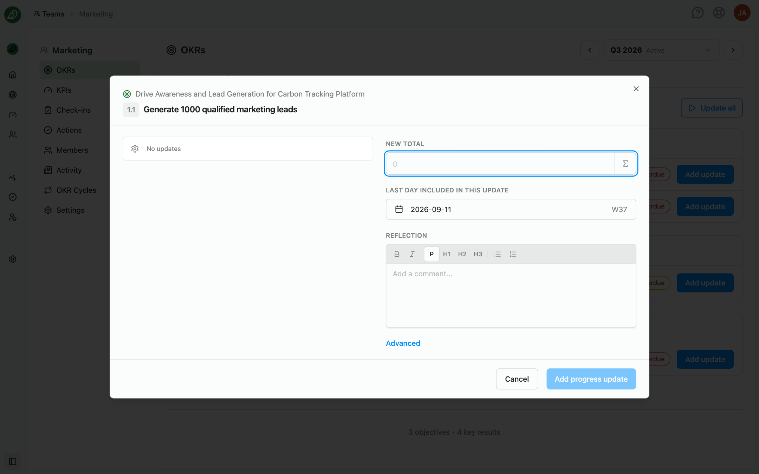
Task: Close the progress update dialog
Action: coord(636,89)
